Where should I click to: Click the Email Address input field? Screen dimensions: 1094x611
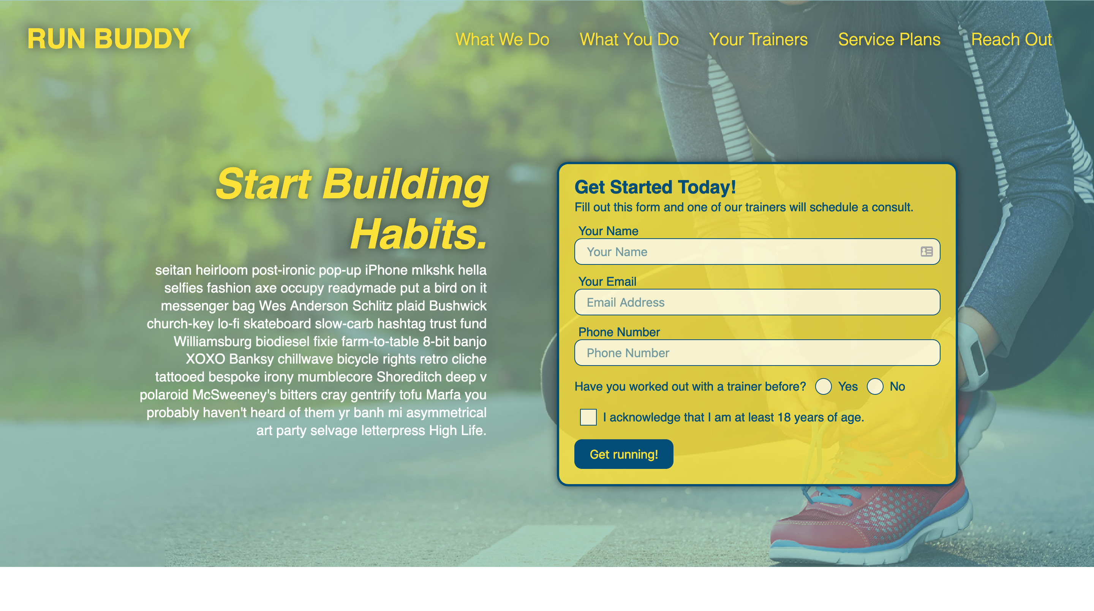tap(757, 302)
